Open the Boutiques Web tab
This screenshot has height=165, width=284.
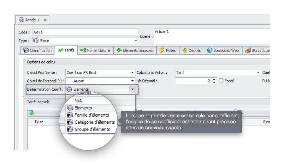(x=223, y=50)
